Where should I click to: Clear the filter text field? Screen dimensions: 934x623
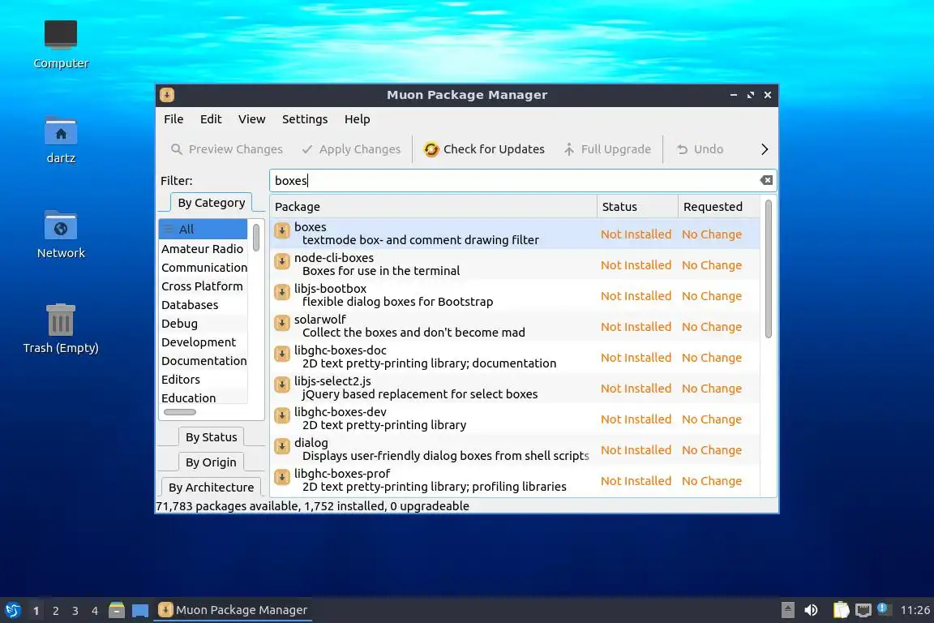(x=767, y=180)
